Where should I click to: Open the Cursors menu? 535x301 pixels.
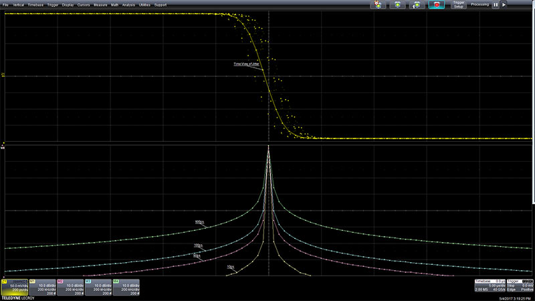click(84, 4)
